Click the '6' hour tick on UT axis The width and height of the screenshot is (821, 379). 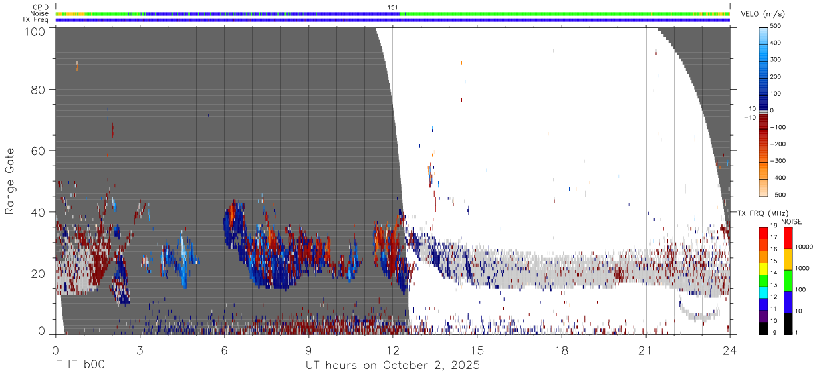[224, 350]
